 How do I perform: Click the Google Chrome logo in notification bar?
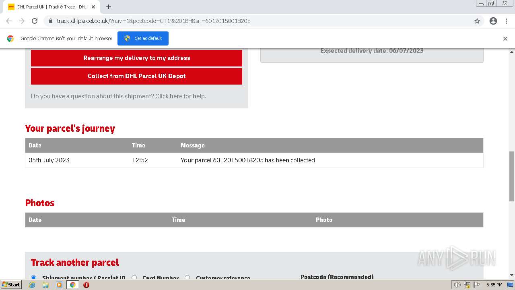(10, 39)
